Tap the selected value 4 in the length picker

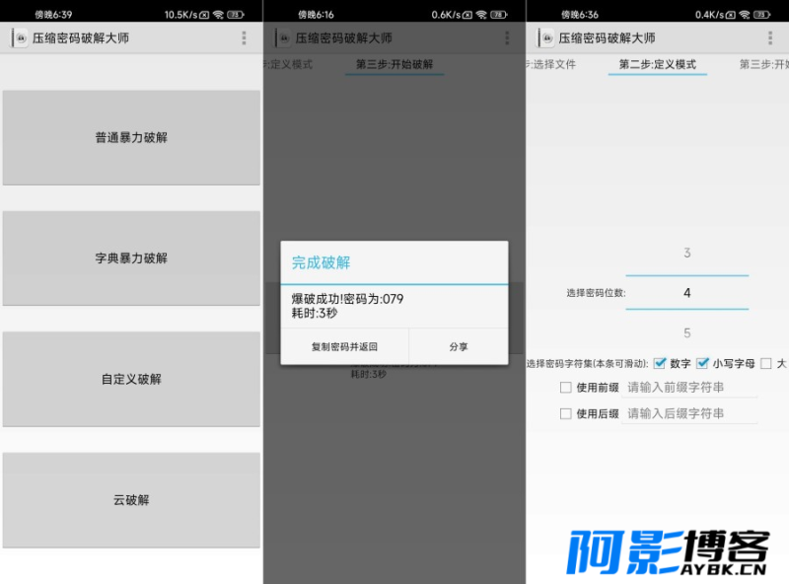(x=687, y=293)
